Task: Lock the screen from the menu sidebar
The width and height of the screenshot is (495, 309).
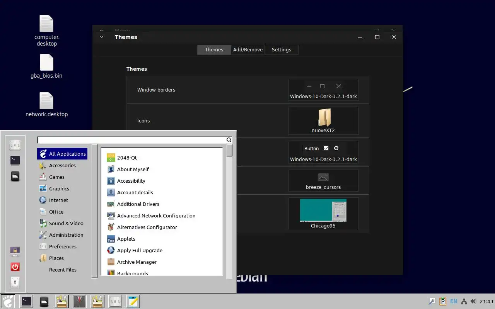Action: pyautogui.click(x=15, y=251)
